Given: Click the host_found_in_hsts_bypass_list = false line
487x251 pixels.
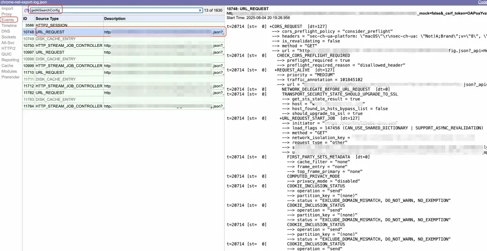Looking at the screenshot, I should pos(335,109).
